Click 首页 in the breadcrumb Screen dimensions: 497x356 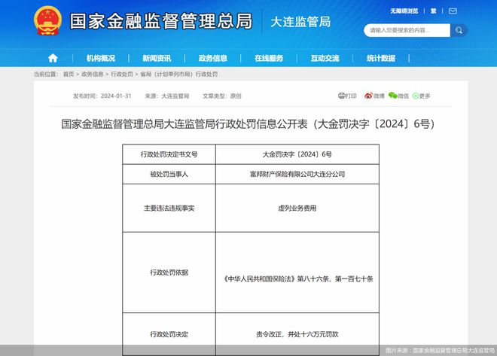coord(69,75)
